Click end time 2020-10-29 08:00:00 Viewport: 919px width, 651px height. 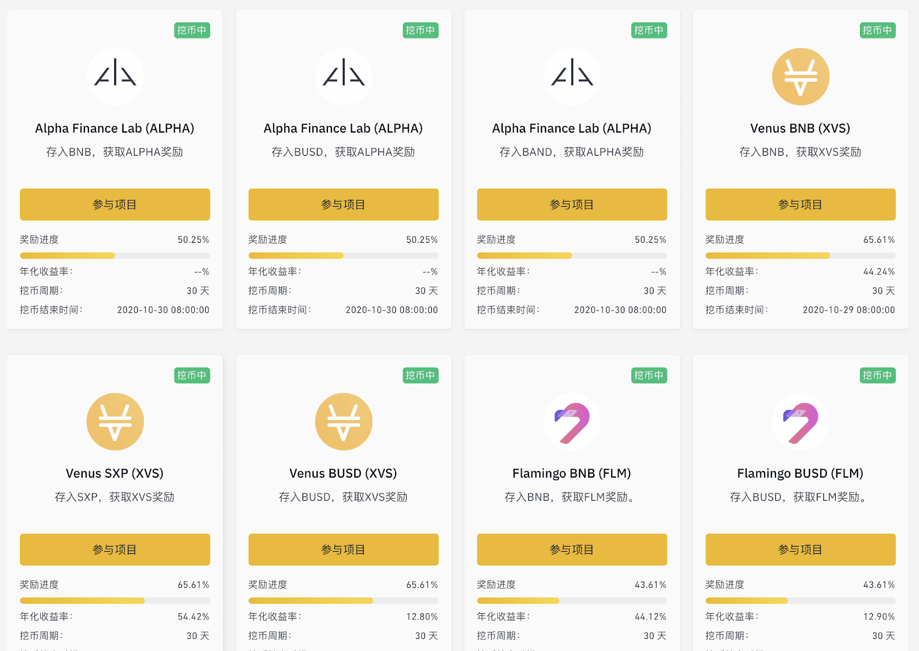(849, 310)
